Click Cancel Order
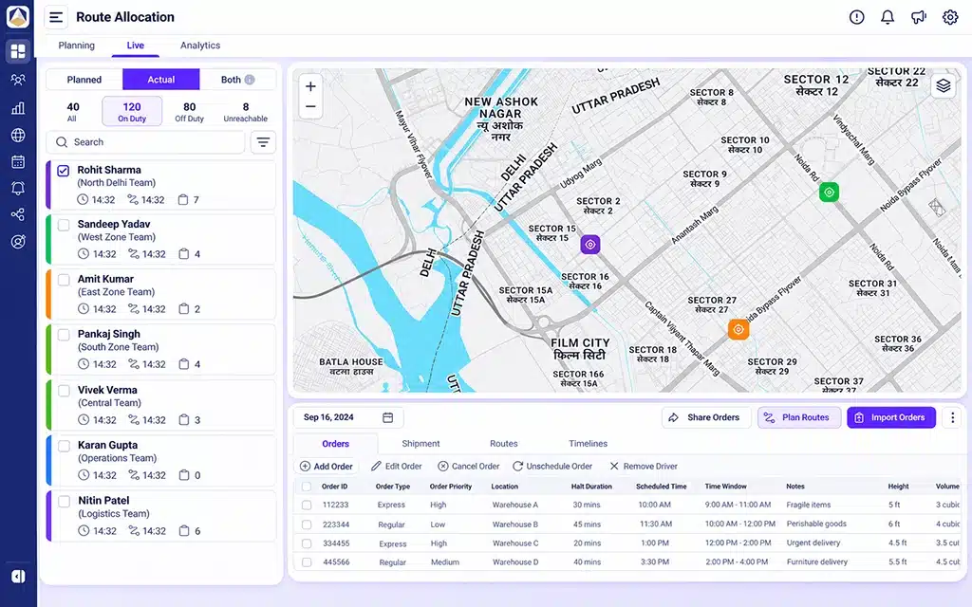Viewport: 972px width, 607px height. [x=469, y=467]
